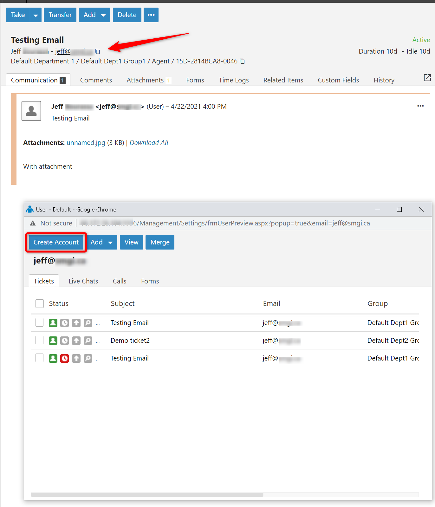The width and height of the screenshot is (435, 507).
Task: Click copy icon next to jeff email
Action: [98, 51]
